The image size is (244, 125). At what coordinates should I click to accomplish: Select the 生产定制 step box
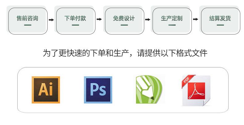pyautogui.click(x=172, y=21)
